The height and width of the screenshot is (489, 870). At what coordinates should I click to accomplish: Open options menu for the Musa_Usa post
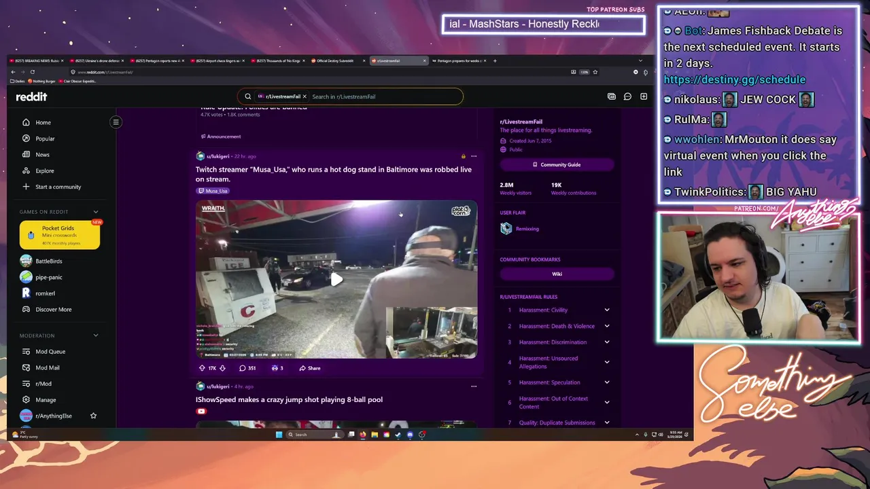[x=474, y=156]
